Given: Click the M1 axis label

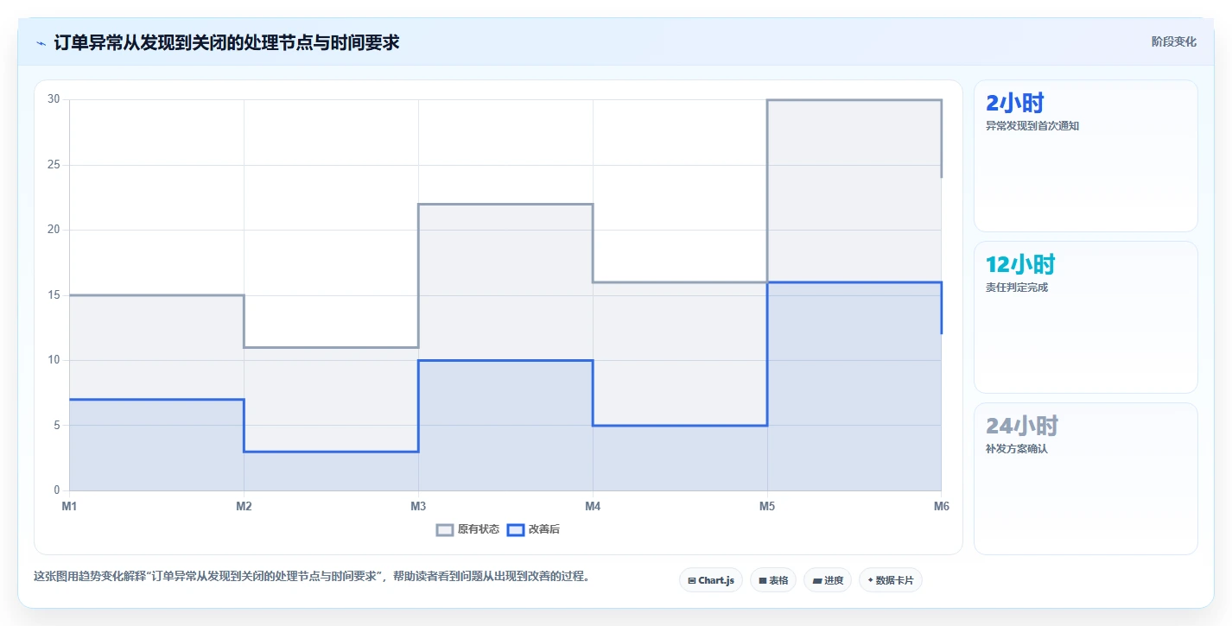Looking at the screenshot, I should pyautogui.click(x=69, y=507).
